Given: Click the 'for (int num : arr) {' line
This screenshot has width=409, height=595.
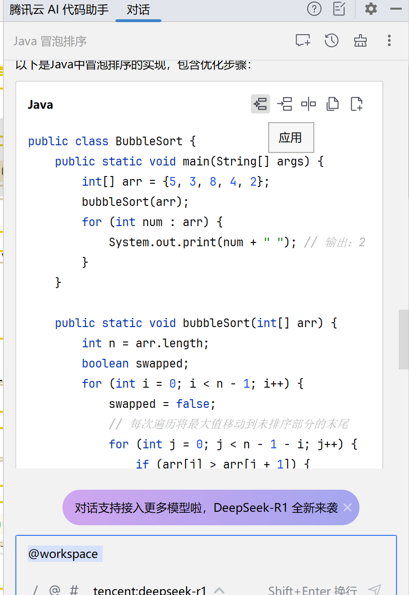Looking at the screenshot, I should (152, 222).
